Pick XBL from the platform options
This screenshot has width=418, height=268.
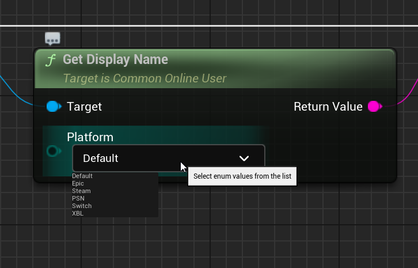point(115,213)
